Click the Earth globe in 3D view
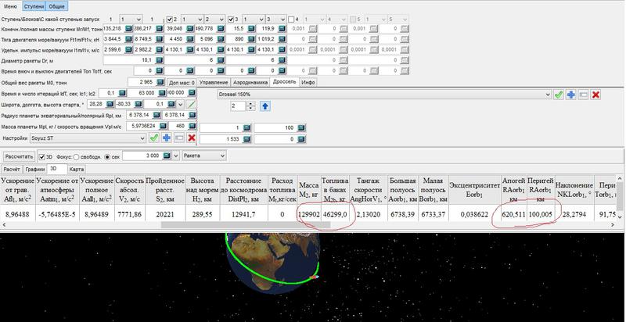Screen dimensions: 626x322 coord(273,263)
